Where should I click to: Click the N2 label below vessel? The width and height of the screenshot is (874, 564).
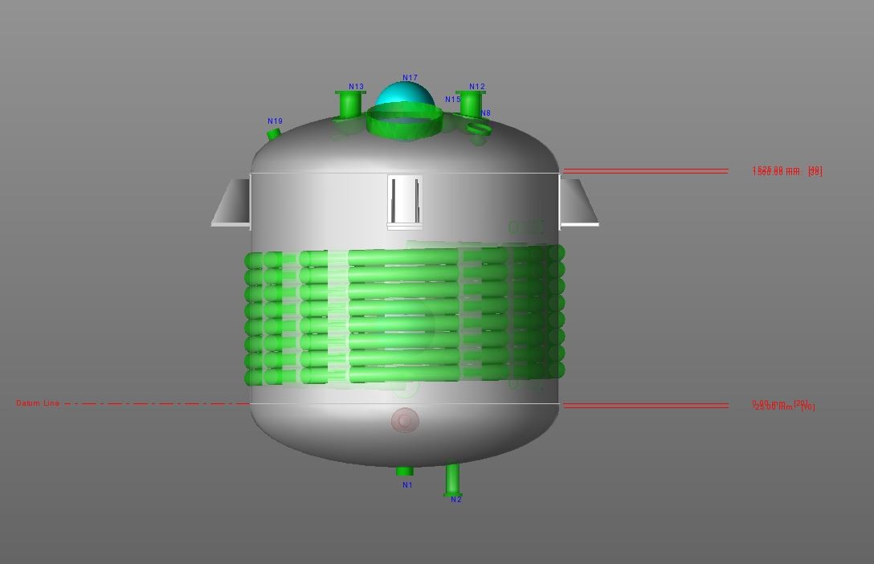click(456, 500)
